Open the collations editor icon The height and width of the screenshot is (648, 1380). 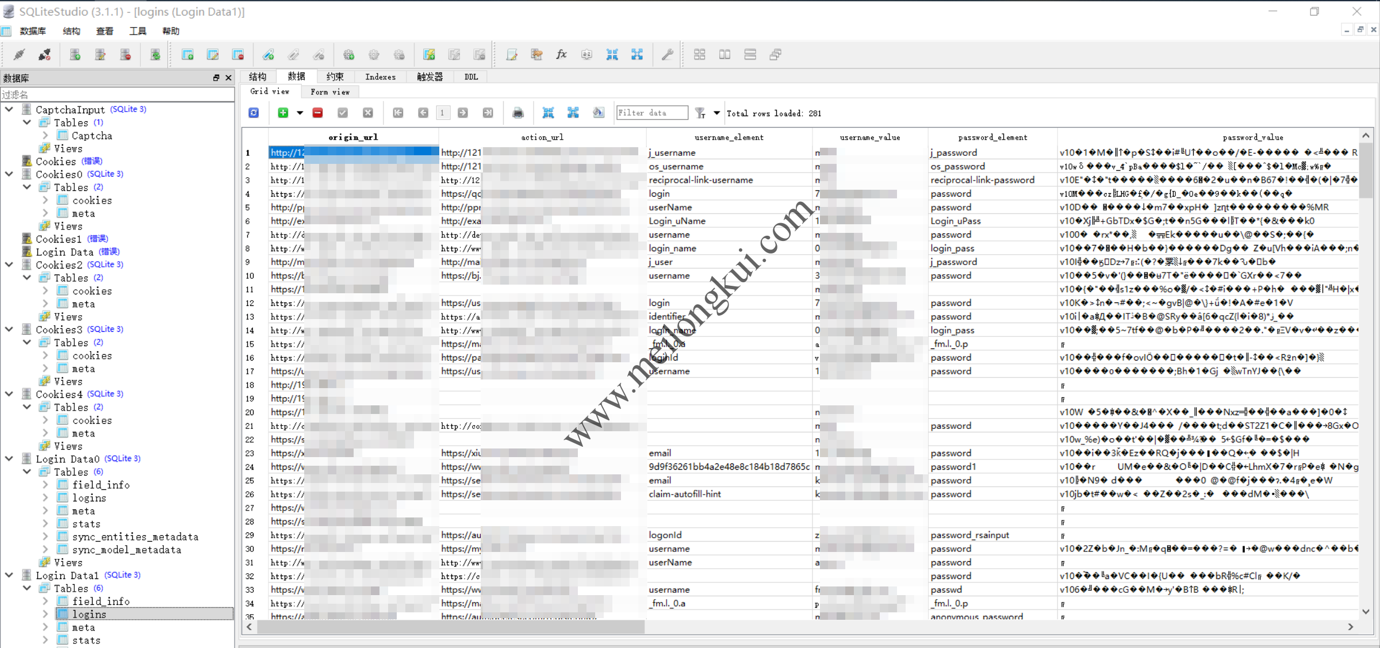point(586,55)
